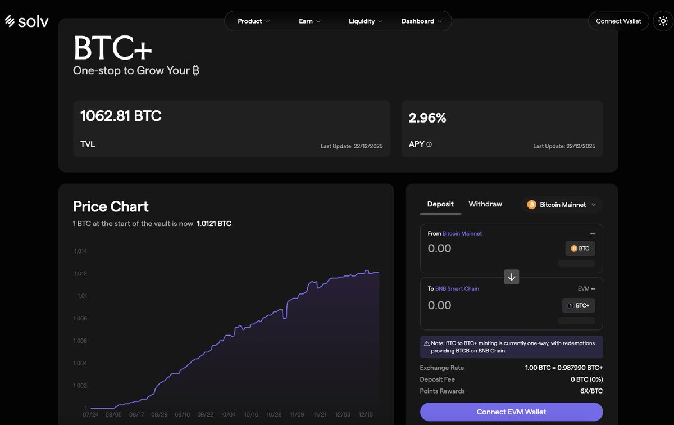Click the Connect Wallet button
Image resolution: width=674 pixels, height=425 pixels.
click(618, 21)
